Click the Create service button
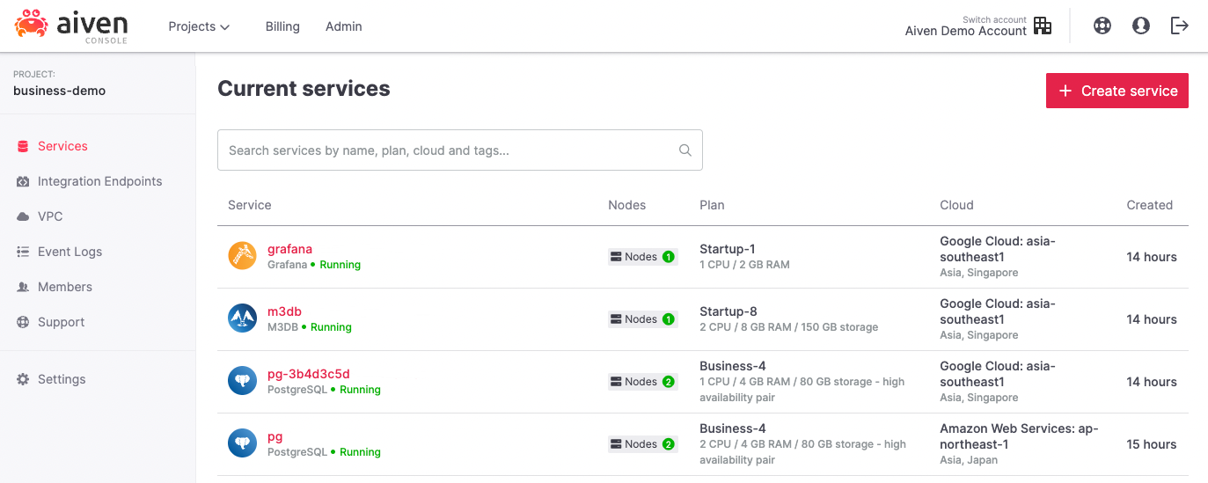The width and height of the screenshot is (1208, 483). coord(1116,91)
